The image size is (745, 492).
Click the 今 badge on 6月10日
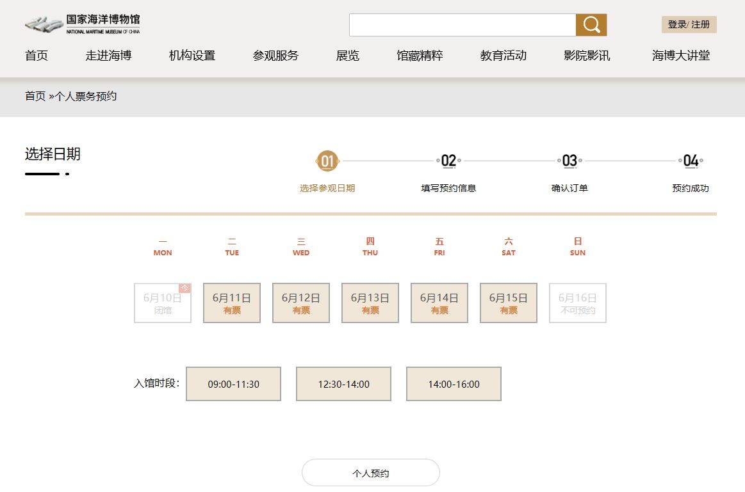tap(186, 288)
